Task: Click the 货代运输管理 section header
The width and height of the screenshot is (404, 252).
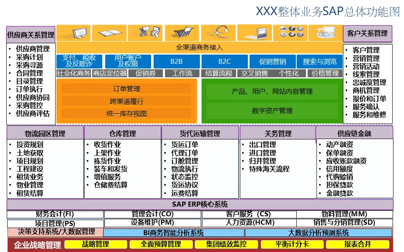Action: point(200,133)
